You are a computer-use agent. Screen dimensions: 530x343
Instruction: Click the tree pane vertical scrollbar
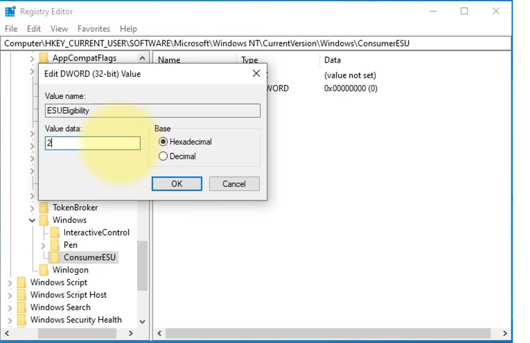pyautogui.click(x=142, y=266)
